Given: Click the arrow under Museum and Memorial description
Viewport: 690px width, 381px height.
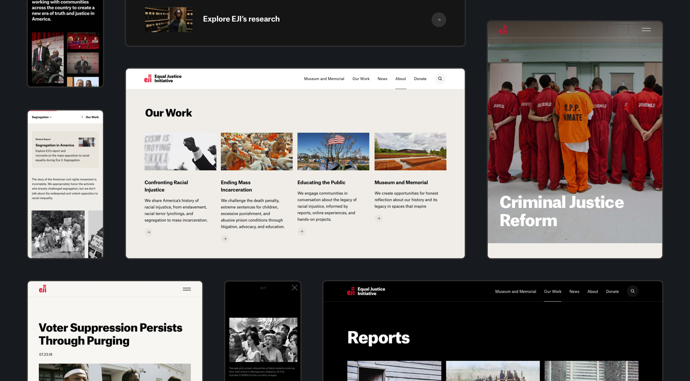Looking at the screenshot, I should pos(378,218).
